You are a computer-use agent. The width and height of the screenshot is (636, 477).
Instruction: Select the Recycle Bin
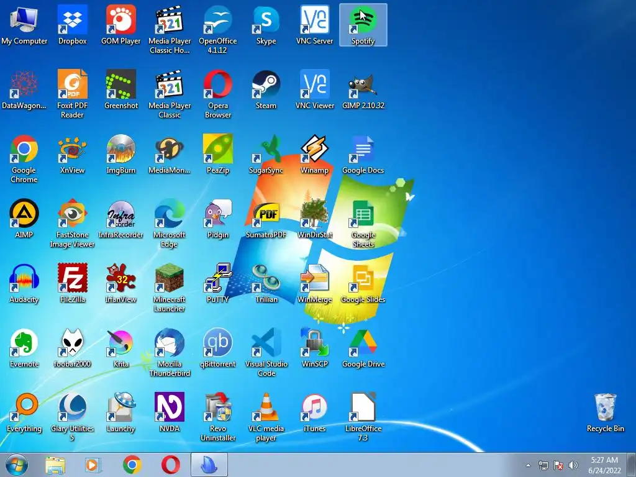(606, 412)
